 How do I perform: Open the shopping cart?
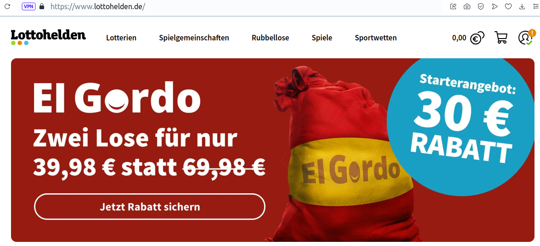(501, 38)
